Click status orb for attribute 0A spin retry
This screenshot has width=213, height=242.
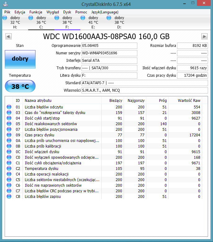(9, 140)
